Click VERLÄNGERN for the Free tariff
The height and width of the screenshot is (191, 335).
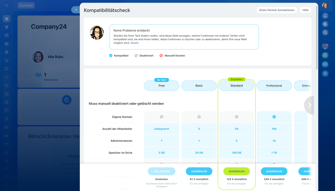pyautogui.click(x=161, y=171)
